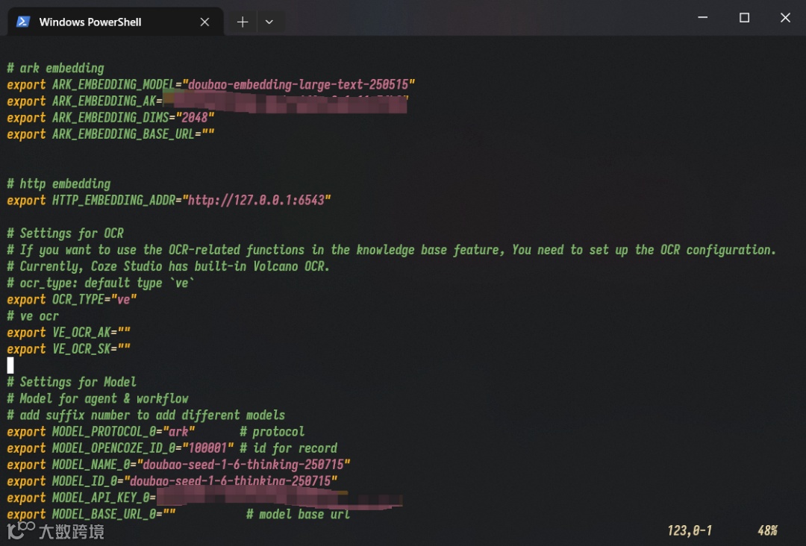The width and height of the screenshot is (806, 546).
Task: Click the http://127.0.0.1:6543 address value
Action: pos(257,201)
